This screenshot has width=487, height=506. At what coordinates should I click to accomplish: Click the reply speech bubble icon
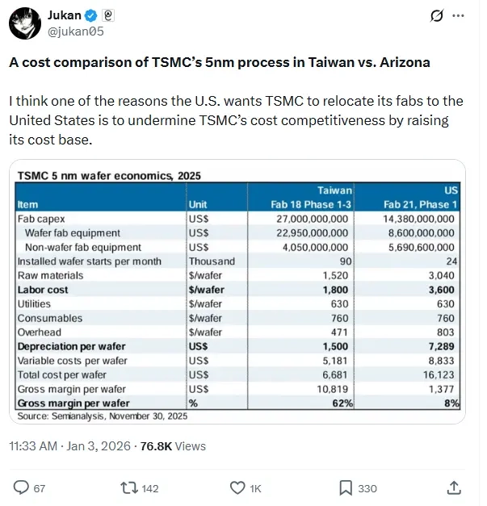tap(22, 487)
